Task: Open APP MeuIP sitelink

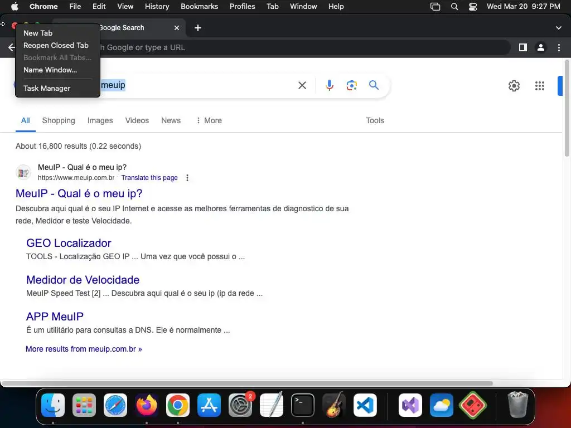Action: (55, 317)
